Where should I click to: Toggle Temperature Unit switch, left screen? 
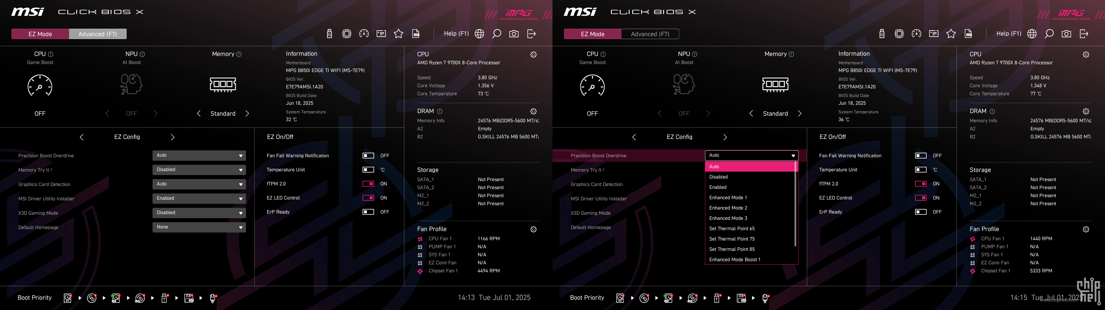368,170
